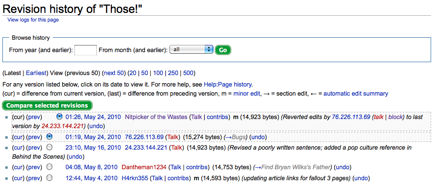Image resolution: width=434 pixels, height=185 pixels.
Task: Go to Earliest revisions link
Action: tap(36, 73)
